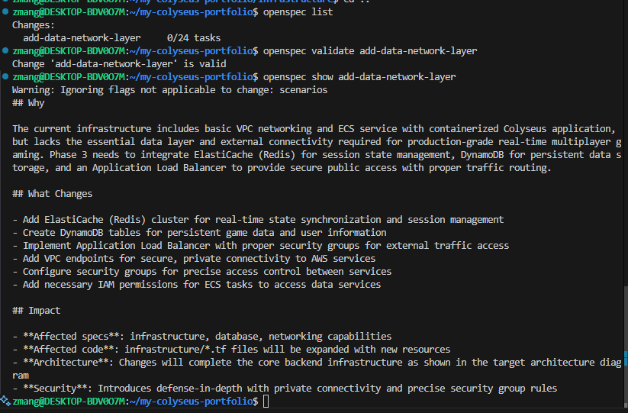Image resolution: width=628 pixels, height=413 pixels.
Task: Click 'The current infrastructure includes' paragraph line
Action: click(314, 128)
